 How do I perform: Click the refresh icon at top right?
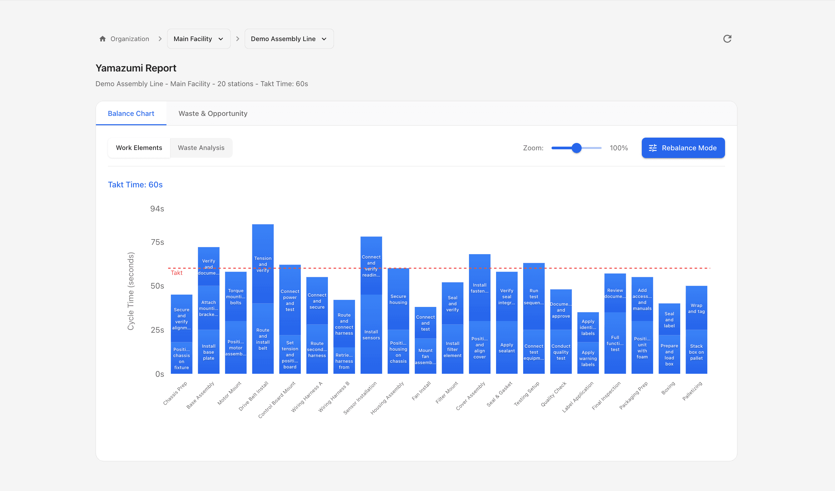727,39
